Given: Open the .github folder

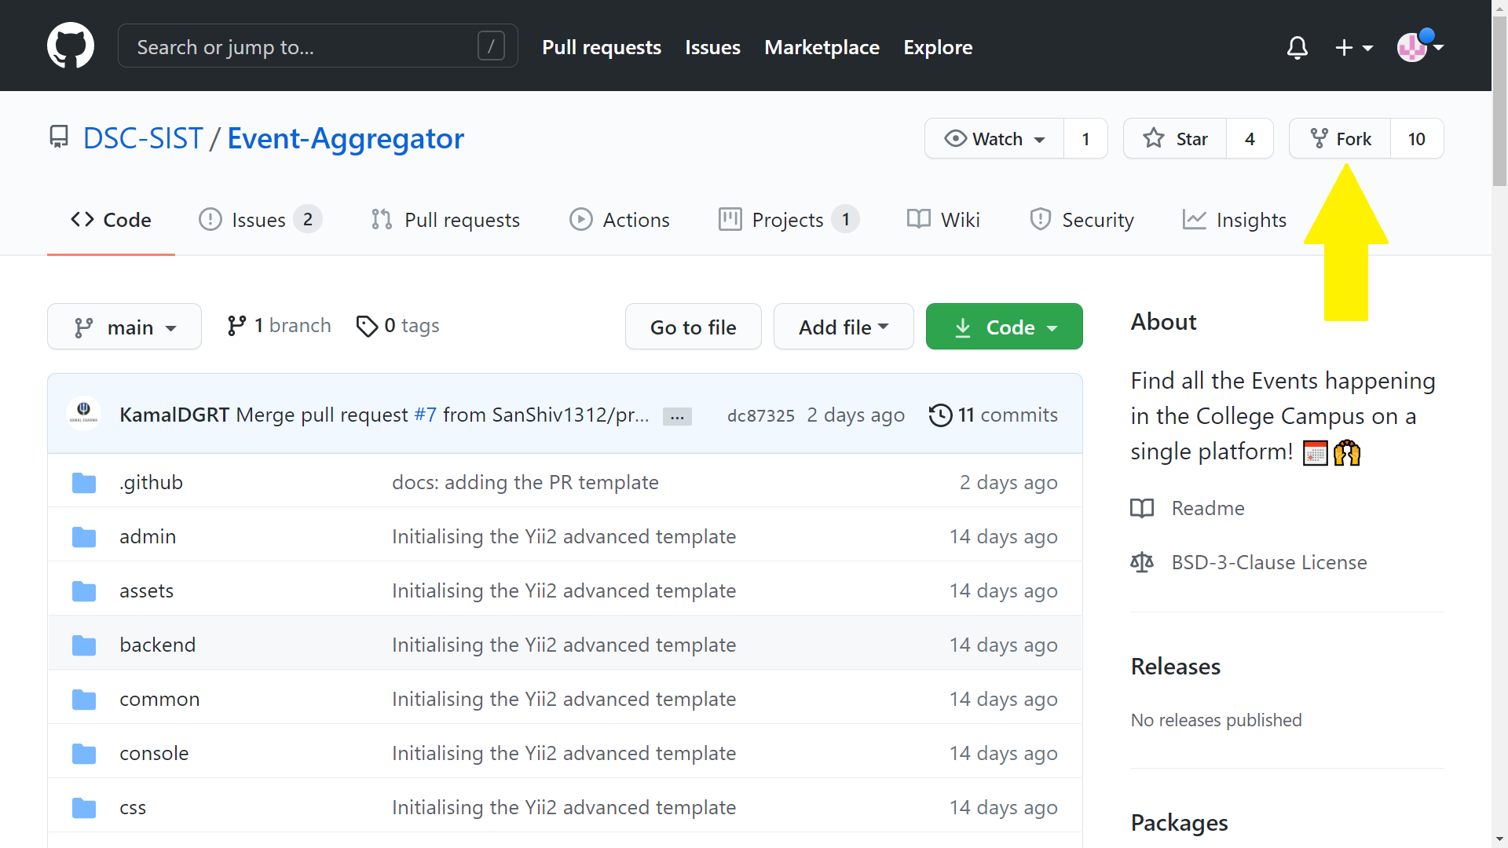Looking at the screenshot, I should click(151, 482).
